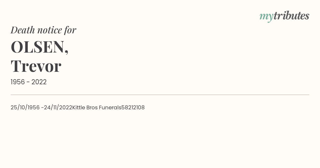The height and width of the screenshot is (168, 320).
Task: Click the word "Funerals" in the details line
Action: [110, 107]
